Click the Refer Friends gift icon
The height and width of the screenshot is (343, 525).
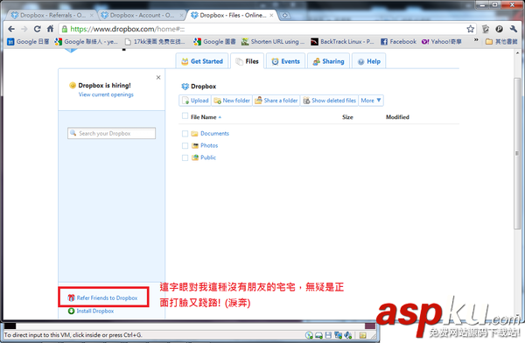(71, 297)
